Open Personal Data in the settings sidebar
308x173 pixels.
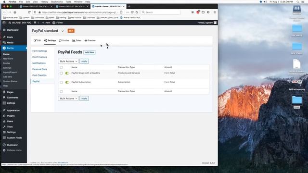coord(39,69)
